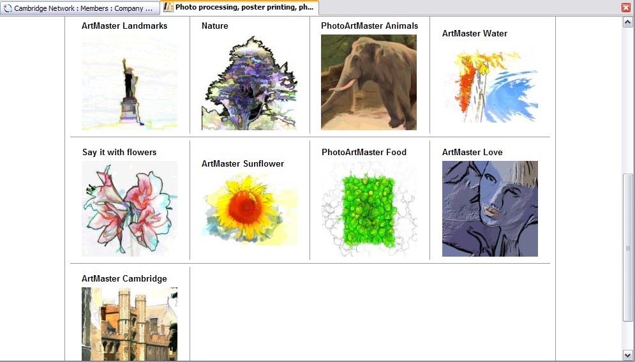This screenshot has width=635, height=362.
Task: Open the Nature gallery heading link
Action: pyautogui.click(x=214, y=26)
